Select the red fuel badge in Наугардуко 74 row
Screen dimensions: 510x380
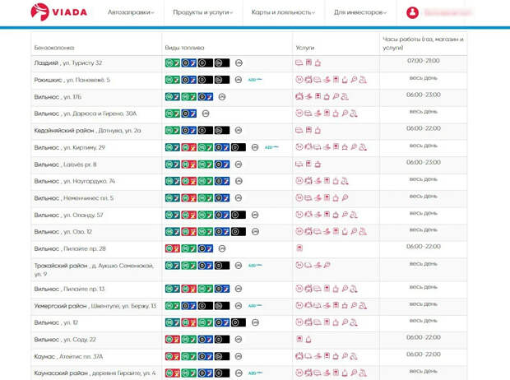tap(189, 181)
